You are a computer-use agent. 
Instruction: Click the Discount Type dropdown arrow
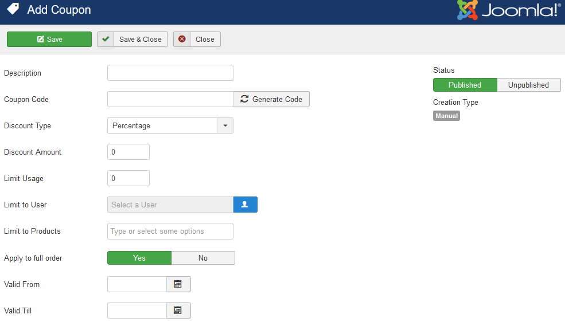click(x=225, y=125)
